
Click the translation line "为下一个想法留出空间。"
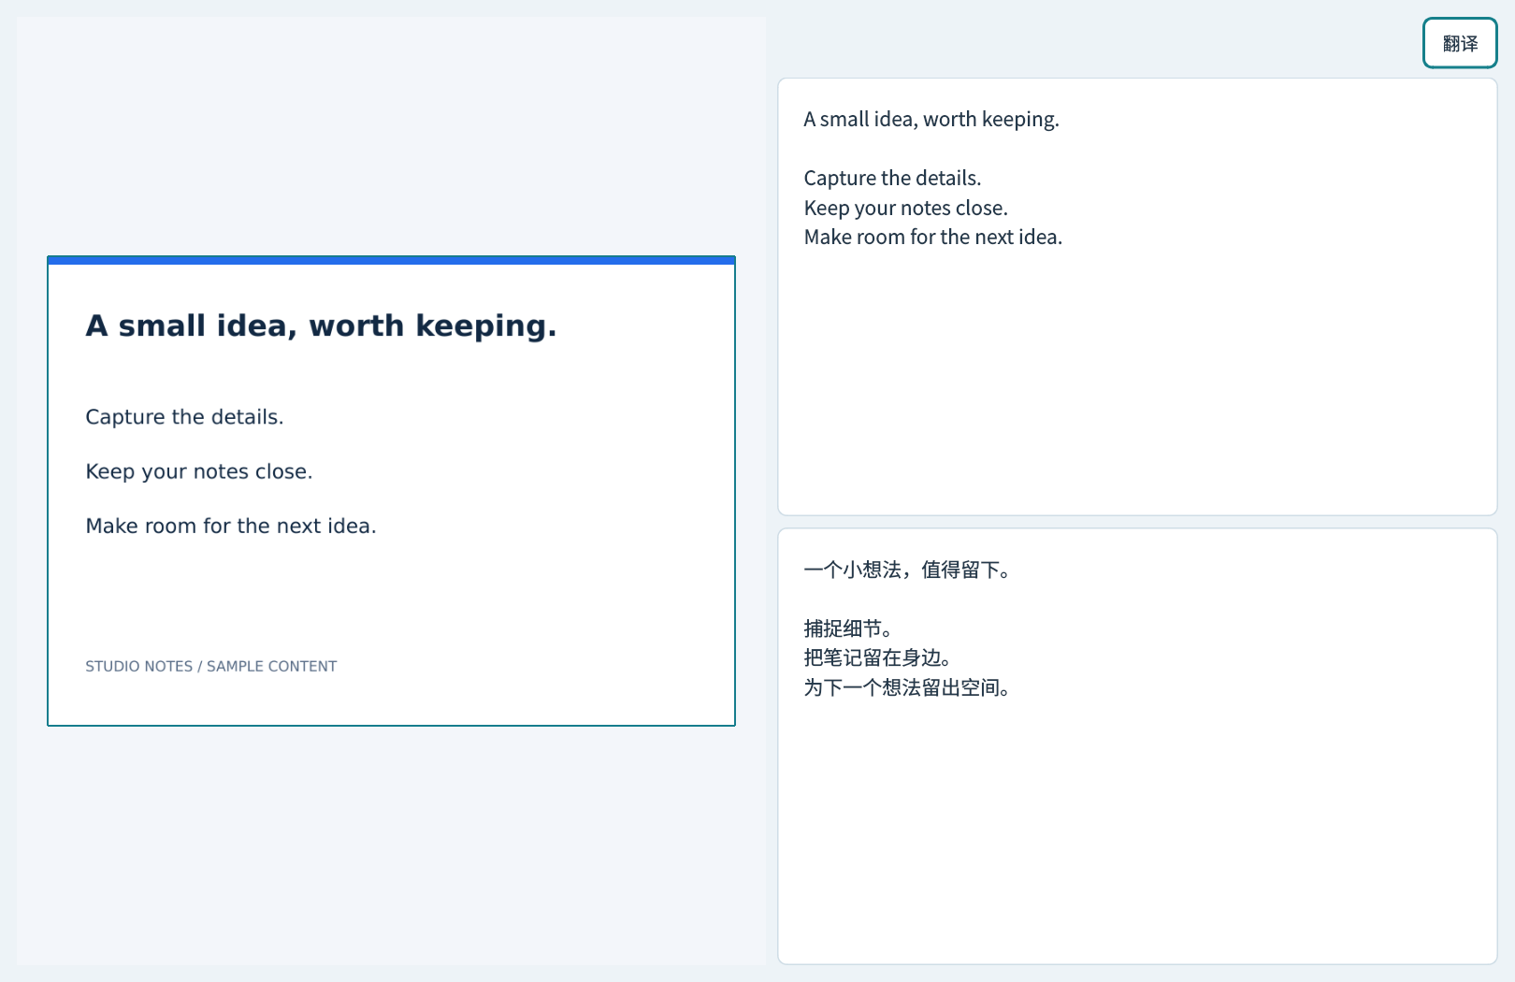pyautogui.click(x=907, y=687)
